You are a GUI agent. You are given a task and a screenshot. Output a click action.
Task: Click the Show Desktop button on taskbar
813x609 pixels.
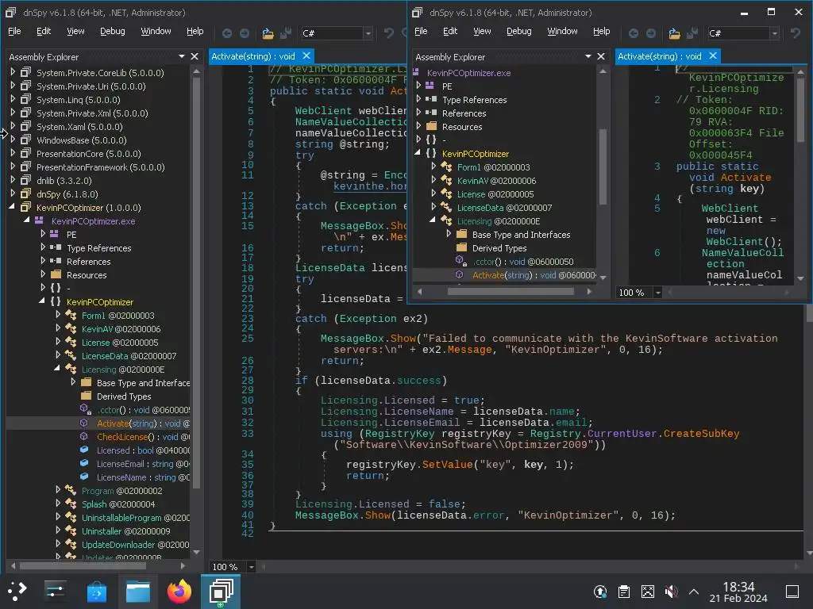[792, 592]
